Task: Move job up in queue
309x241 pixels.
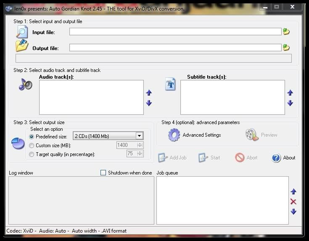Action: [293, 191]
